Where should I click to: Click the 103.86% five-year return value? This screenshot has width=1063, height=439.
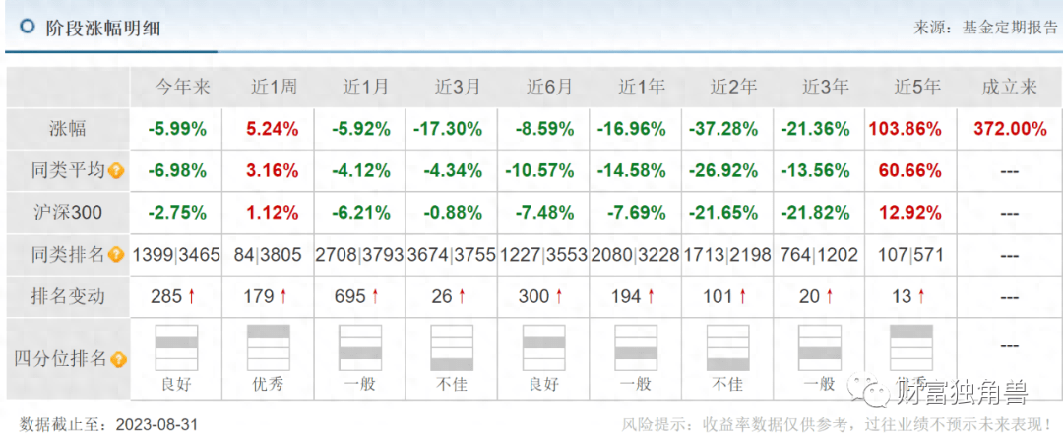pos(910,129)
